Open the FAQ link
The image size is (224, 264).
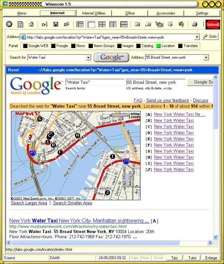pyautogui.click(x=138, y=100)
